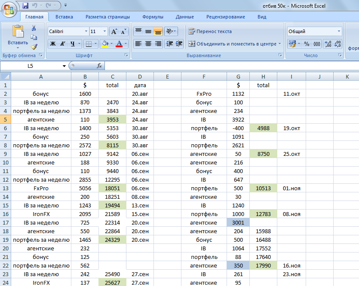Click the Name Box showing L5
Image resolution: width=359 pixels, height=286 pixels.
point(31,66)
